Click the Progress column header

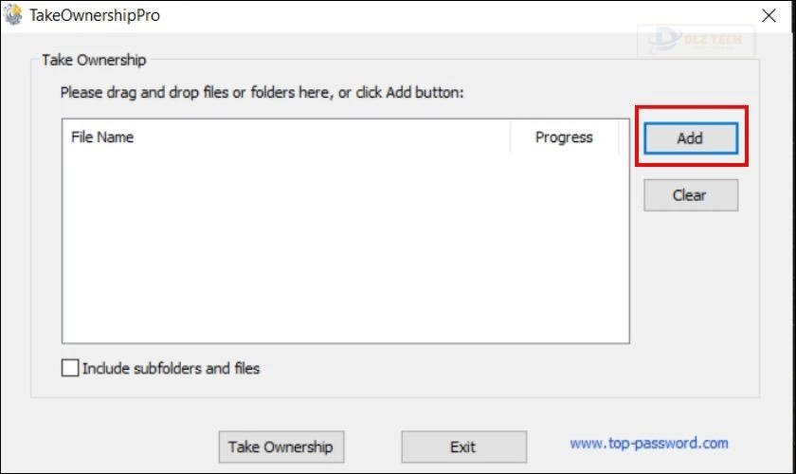coord(564,137)
